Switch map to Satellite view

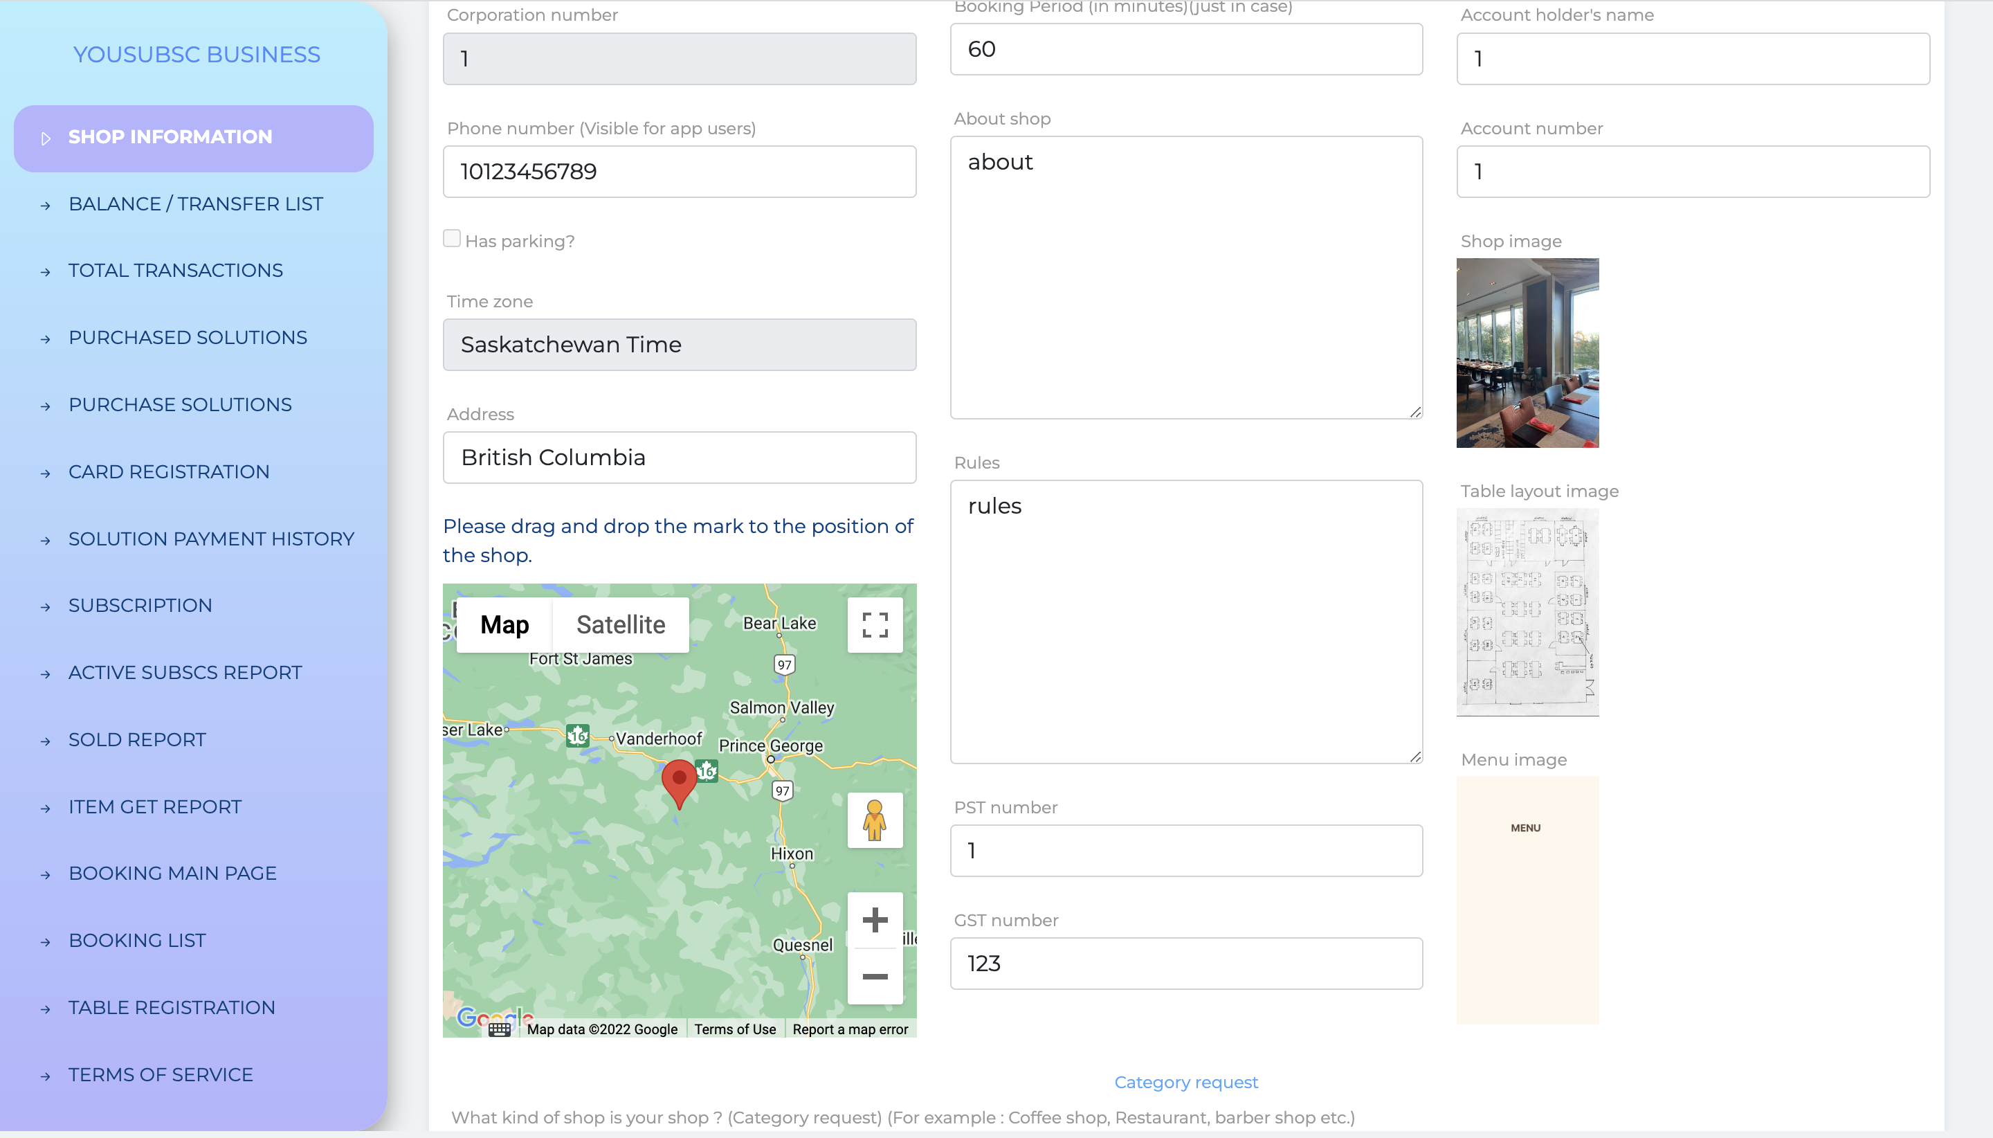click(620, 624)
